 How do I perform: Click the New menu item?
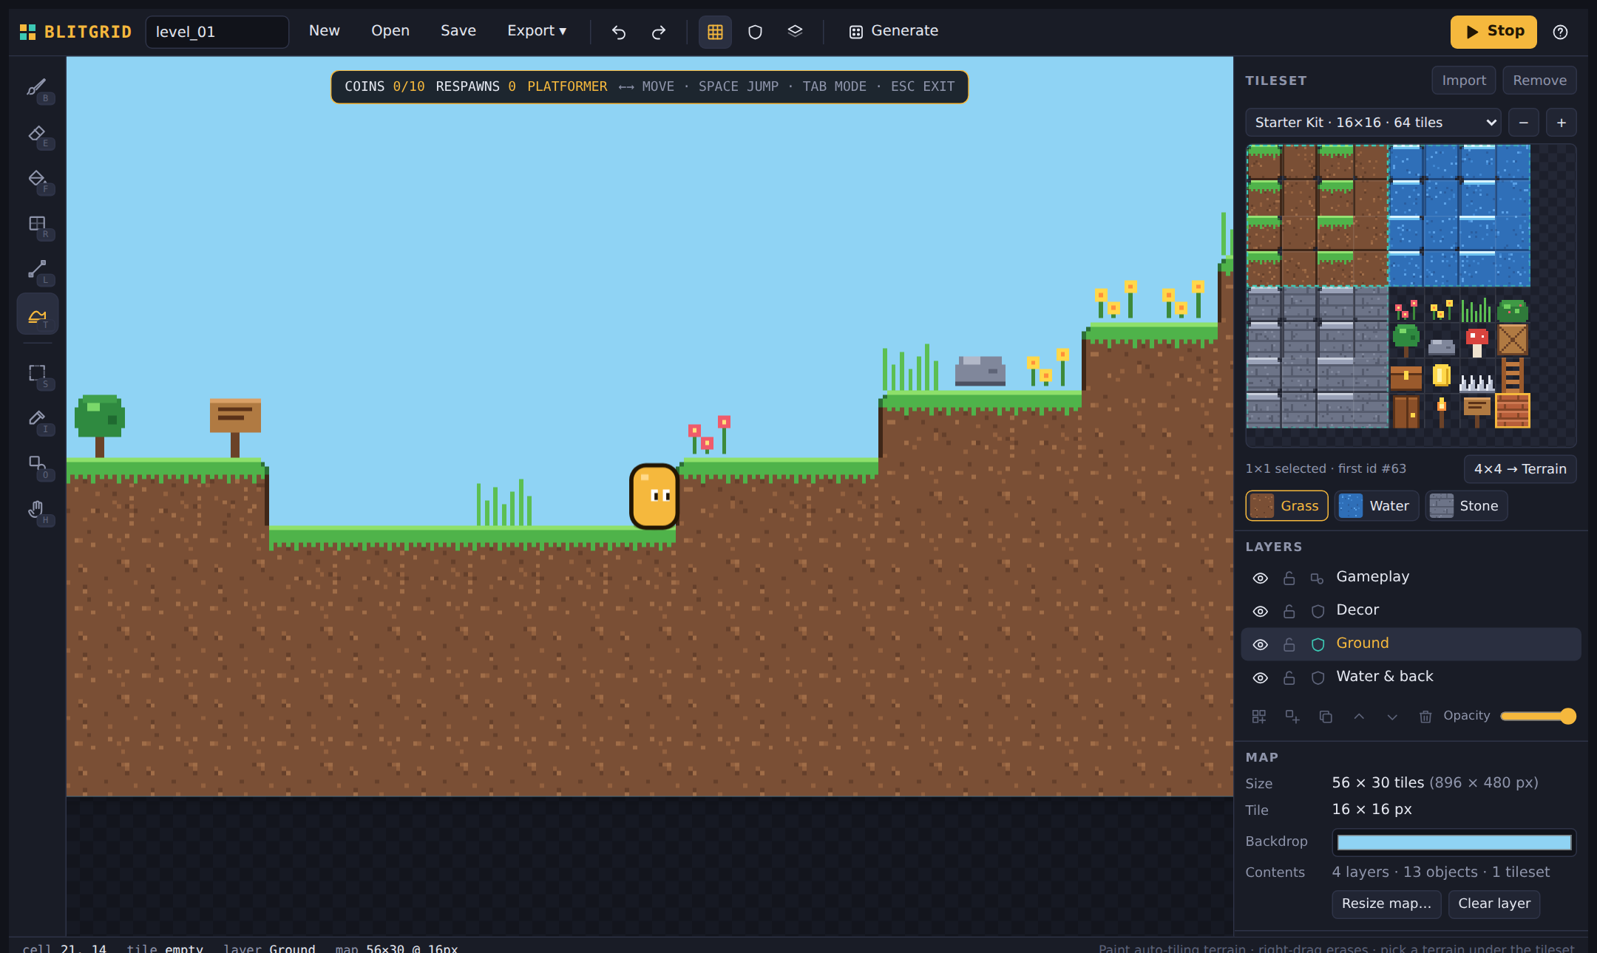[325, 31]
